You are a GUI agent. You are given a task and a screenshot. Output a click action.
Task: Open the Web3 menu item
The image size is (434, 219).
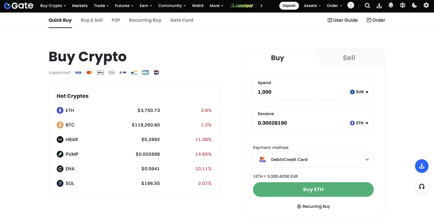[198, 6]
